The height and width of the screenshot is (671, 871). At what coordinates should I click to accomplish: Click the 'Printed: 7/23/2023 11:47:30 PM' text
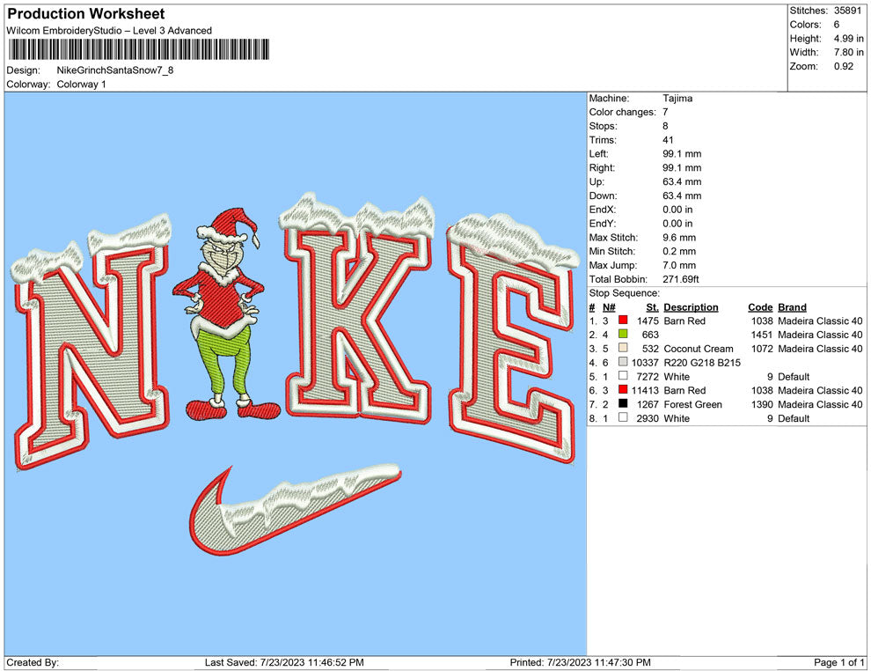pos(581,662)
